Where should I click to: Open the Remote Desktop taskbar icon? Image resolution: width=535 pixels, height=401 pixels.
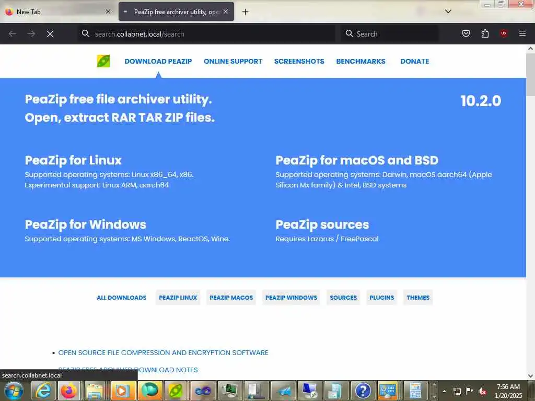[310, 391]
